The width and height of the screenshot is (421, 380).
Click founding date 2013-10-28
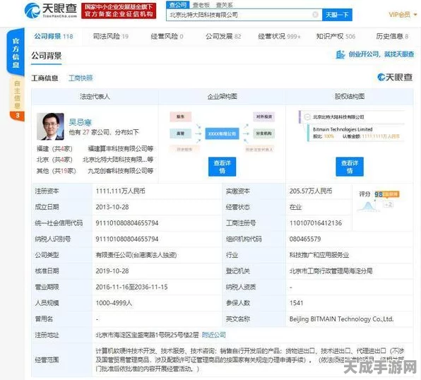coord(112,207)
